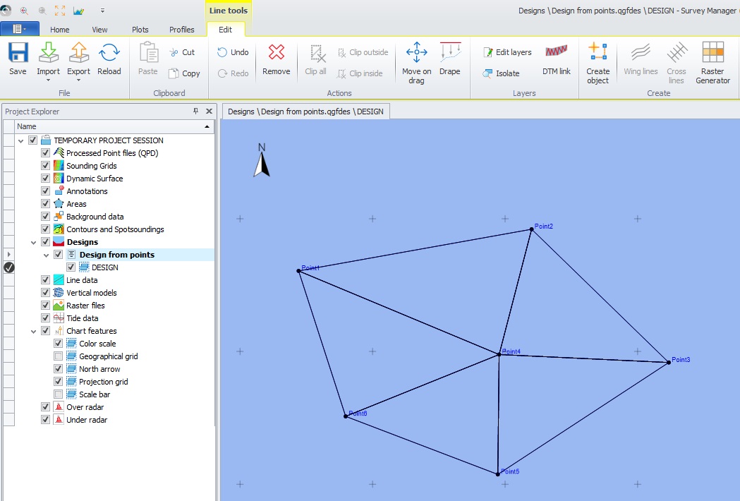The image size is (740, 501).
Task: Click the Undo button
Action: pos(233,52)
